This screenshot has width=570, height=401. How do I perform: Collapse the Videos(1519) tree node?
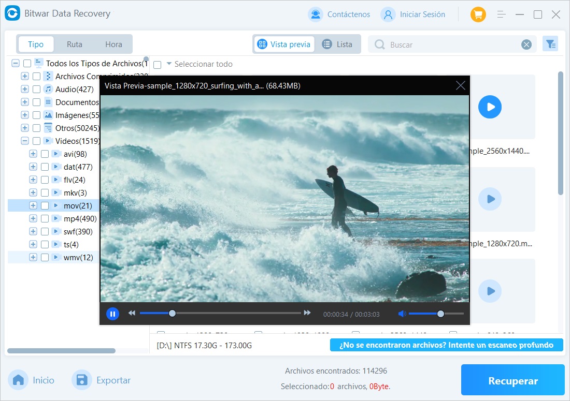pos(24,141)
